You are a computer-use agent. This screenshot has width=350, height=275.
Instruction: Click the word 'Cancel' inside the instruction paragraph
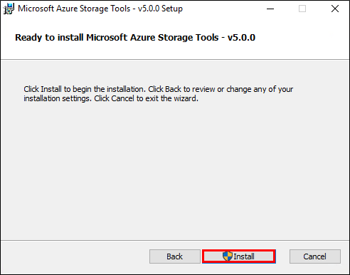tap(122, 98)
